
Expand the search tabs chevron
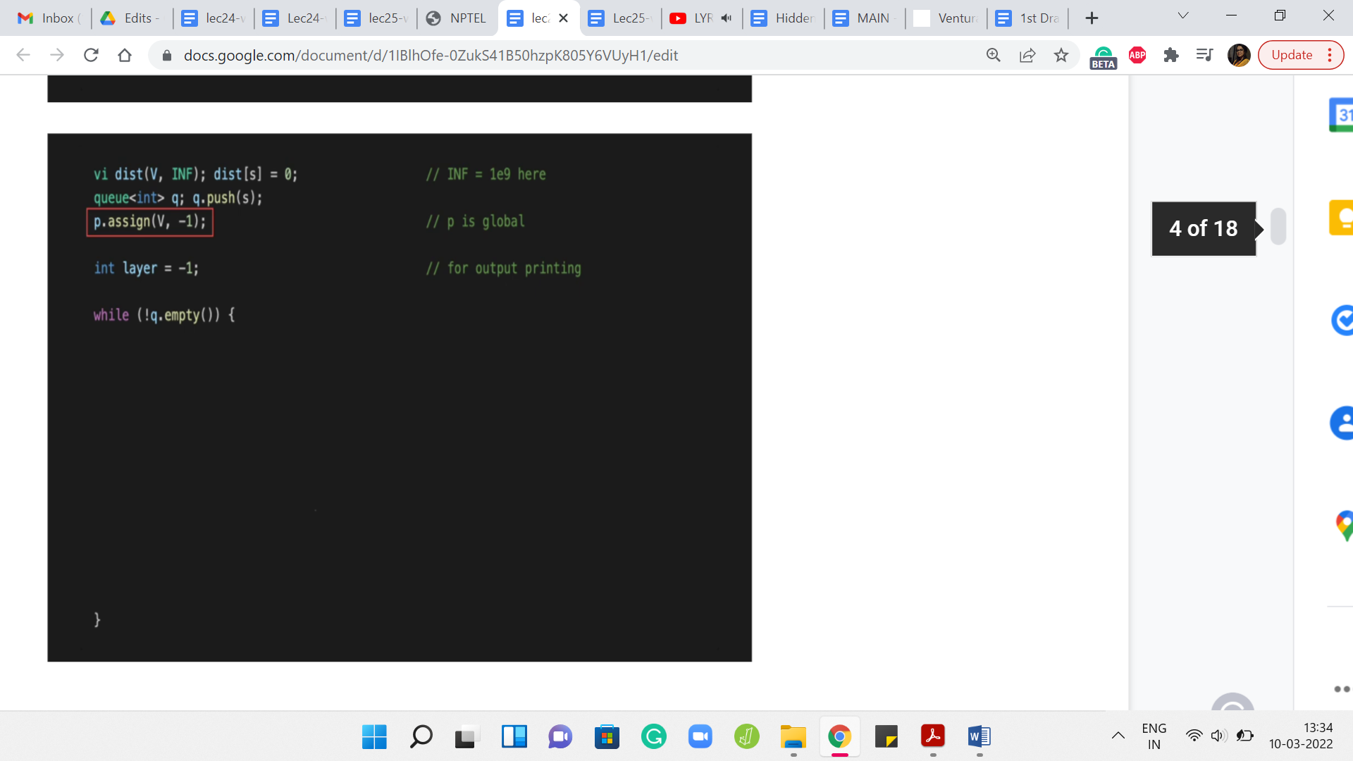tap(1183, 16)
